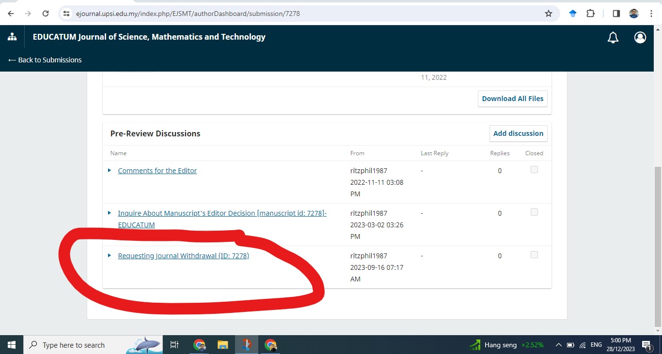Viewport: 662px width, 354px height.
Task: Expand the Comments for the Editor row
Action: click(110, 171)
